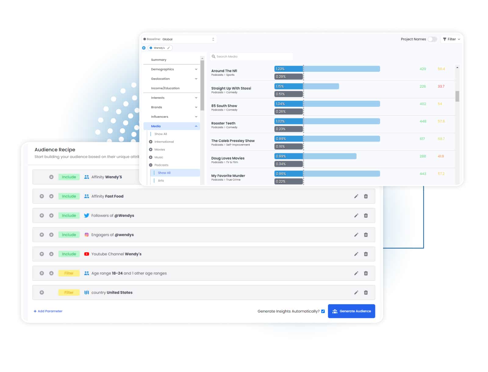Expand the Geolocation section
This screenshot has width=488, height=372.
pyautogui.click(x=171, y=79)
